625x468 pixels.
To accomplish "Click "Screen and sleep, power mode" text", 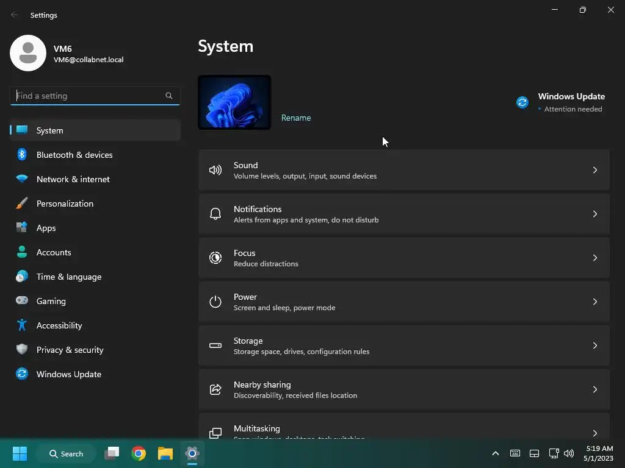I will [x=284, y=308].
